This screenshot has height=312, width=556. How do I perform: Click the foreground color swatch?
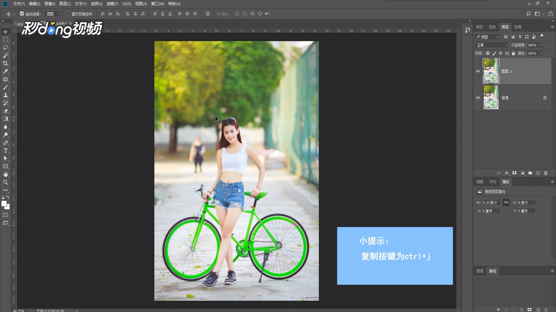click(4, 203)
